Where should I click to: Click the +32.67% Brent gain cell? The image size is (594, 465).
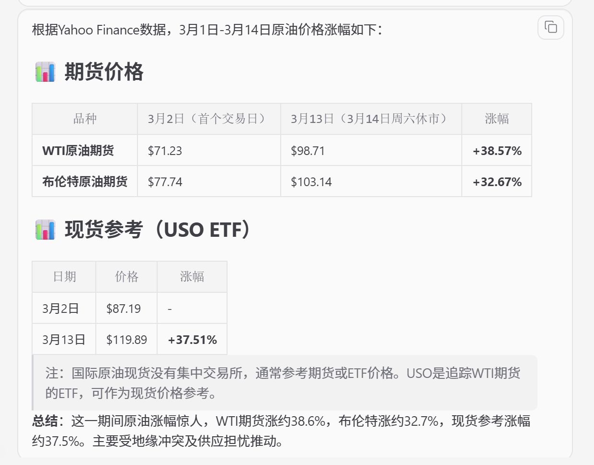(497, 182)
